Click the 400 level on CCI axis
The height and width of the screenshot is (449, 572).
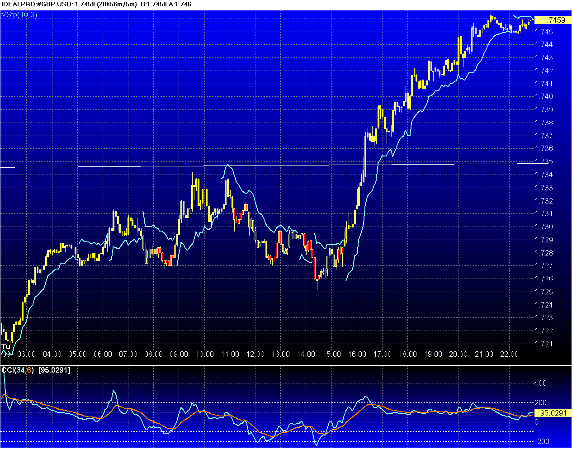(540, 383)
